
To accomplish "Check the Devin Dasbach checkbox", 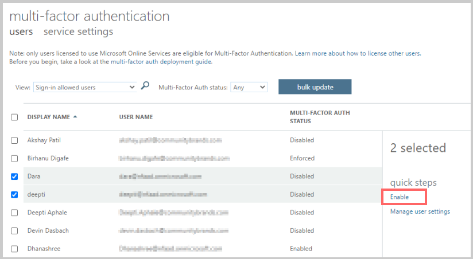I will pyautogui.click(x=14, y=231).
